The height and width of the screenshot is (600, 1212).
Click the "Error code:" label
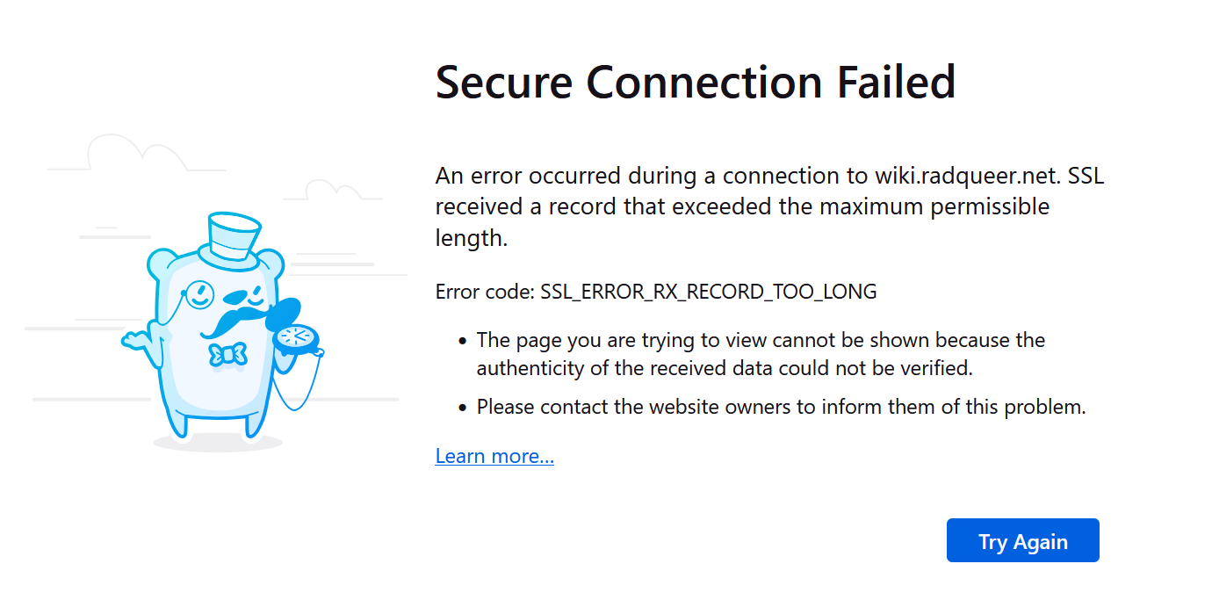pyautogui.click(x=484, y=292)
